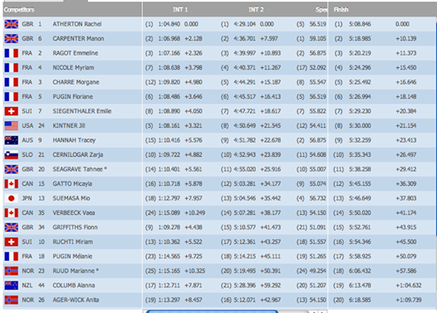Click the Slovenian flag beside CERNILOGAR Zarja
Image resolution: width=437 pixels, height=313 pixels.
pos(12,154)
